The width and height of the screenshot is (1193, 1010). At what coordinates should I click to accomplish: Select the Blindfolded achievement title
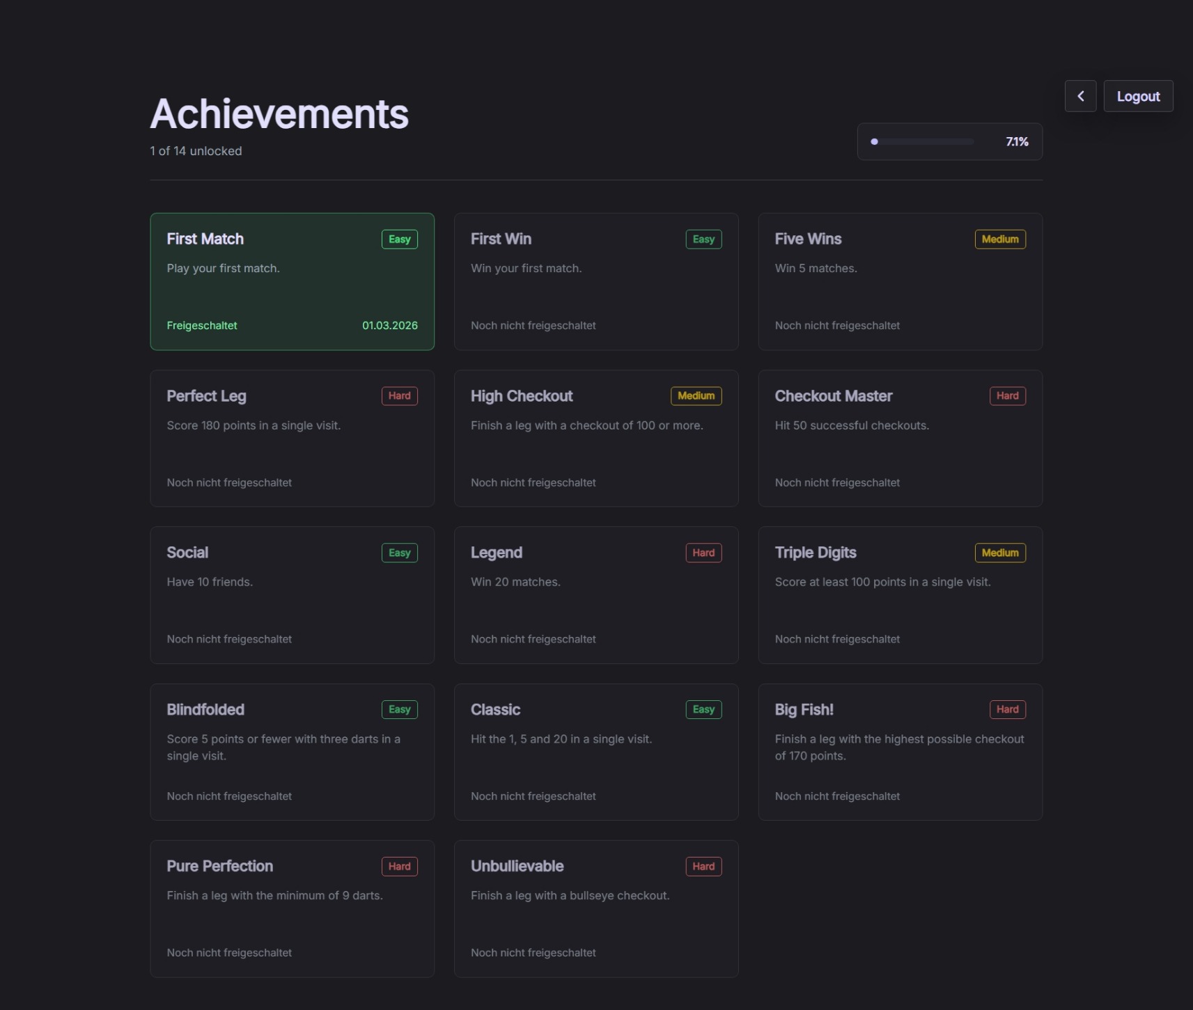point(205,709)
